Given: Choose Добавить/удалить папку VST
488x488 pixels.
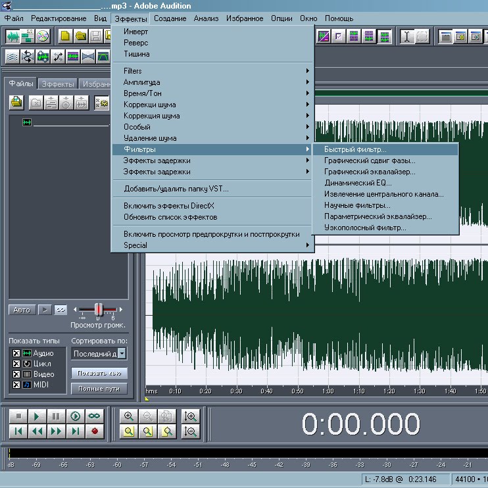Looking at the screenshot, I should coord(212,189).
